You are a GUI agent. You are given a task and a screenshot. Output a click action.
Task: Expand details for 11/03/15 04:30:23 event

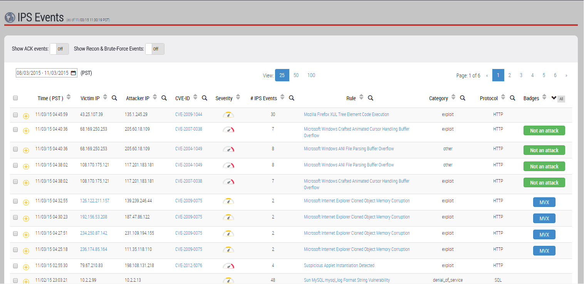(x=26, y=218)
